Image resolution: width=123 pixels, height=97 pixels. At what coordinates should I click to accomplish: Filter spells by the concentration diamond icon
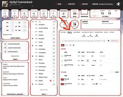(x=73, y=45)
